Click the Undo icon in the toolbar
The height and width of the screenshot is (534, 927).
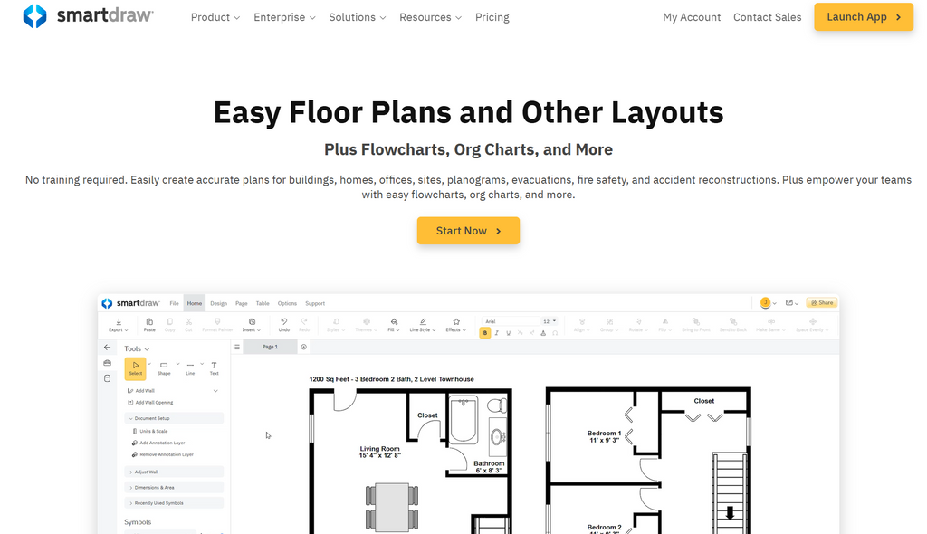coord(283,324)
